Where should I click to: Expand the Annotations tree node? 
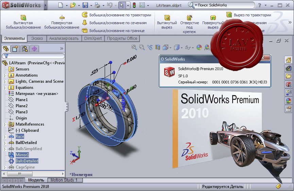(5, 76)
